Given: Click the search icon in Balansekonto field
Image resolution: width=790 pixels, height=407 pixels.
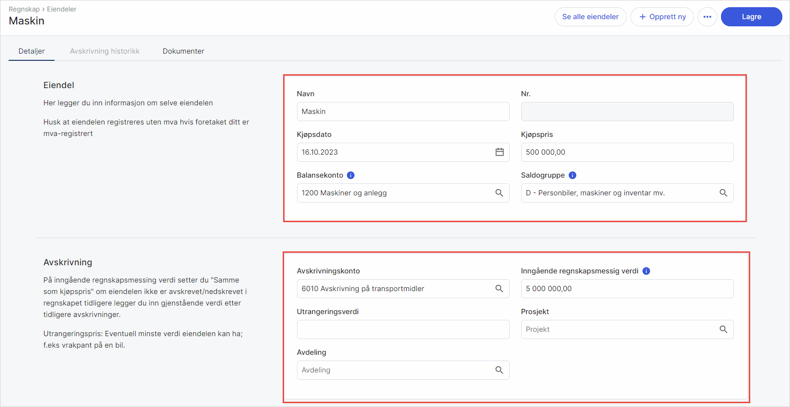Looking at the screenshot, I should (x=499, y=192).
